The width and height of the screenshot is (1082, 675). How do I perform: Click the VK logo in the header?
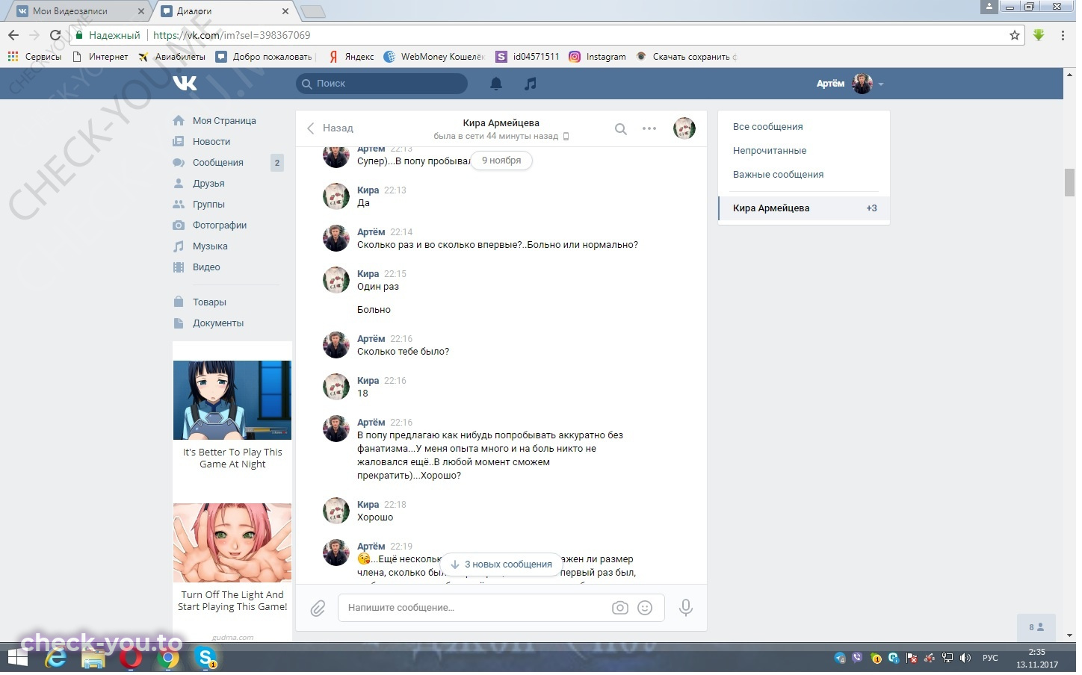point(185,84)
